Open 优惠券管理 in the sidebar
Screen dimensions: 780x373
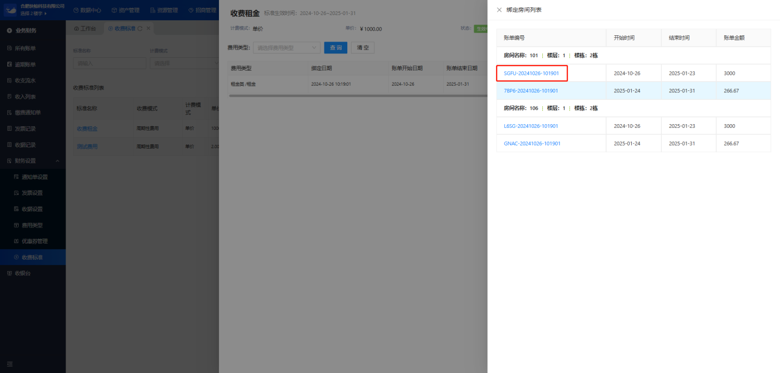(33, 241)
